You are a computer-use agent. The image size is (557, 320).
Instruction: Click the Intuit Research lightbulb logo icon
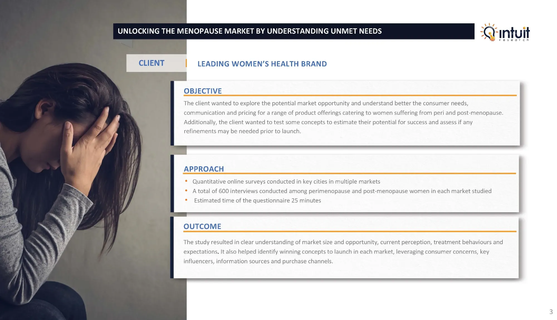(x=489, y=32)
